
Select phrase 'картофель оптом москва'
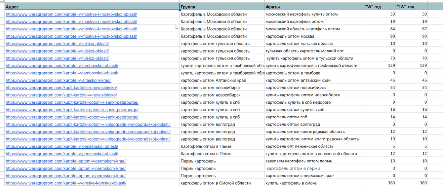tap(290, 36)
